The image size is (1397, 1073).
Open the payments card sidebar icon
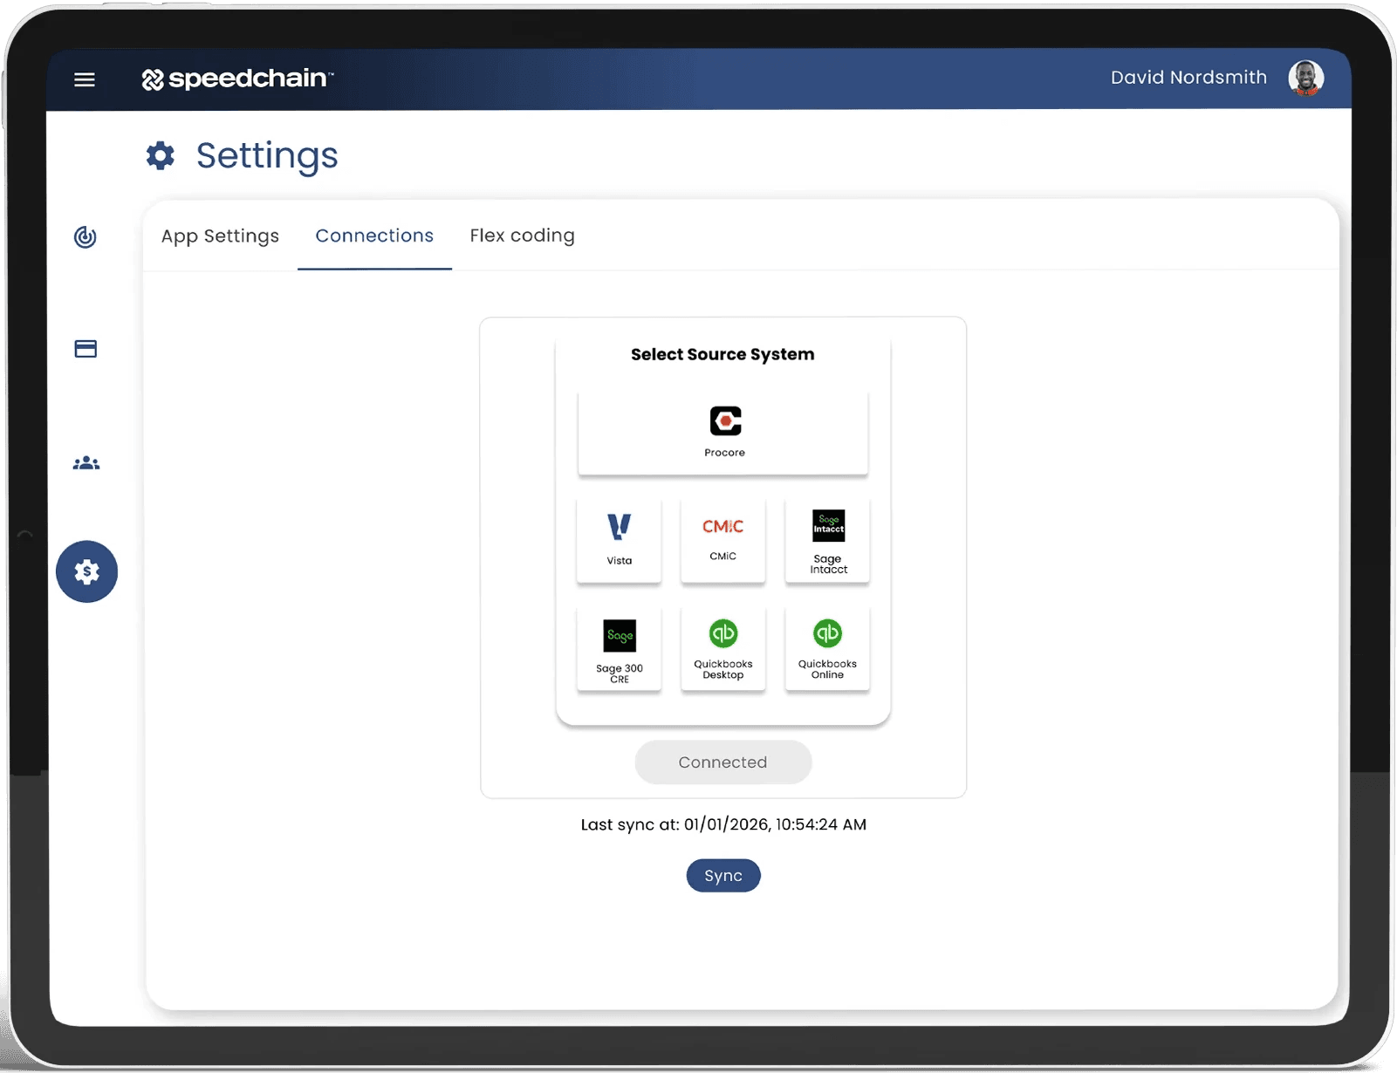coord(86,349)
